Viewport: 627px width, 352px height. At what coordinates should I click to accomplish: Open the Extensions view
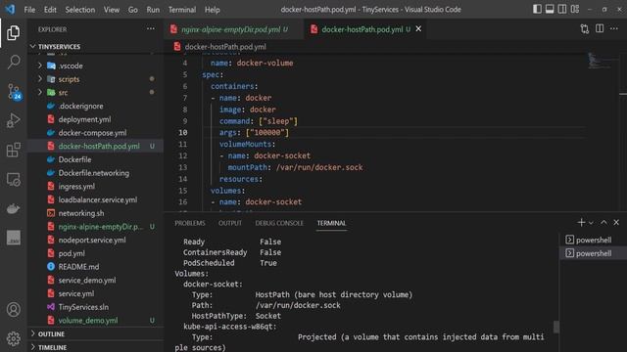pos(13,150)
